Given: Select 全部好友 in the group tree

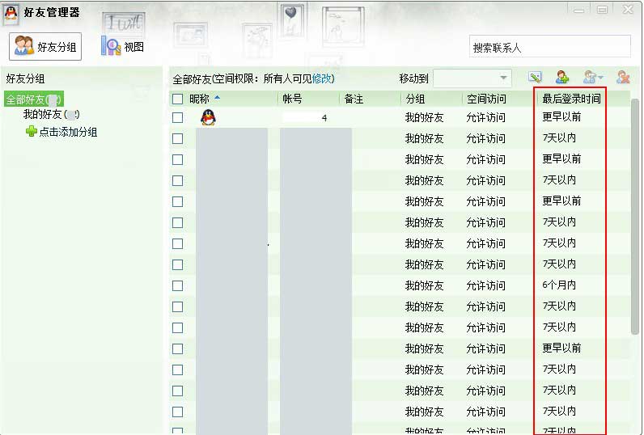Looking at the screenshot, I should [x=34, y=99].
